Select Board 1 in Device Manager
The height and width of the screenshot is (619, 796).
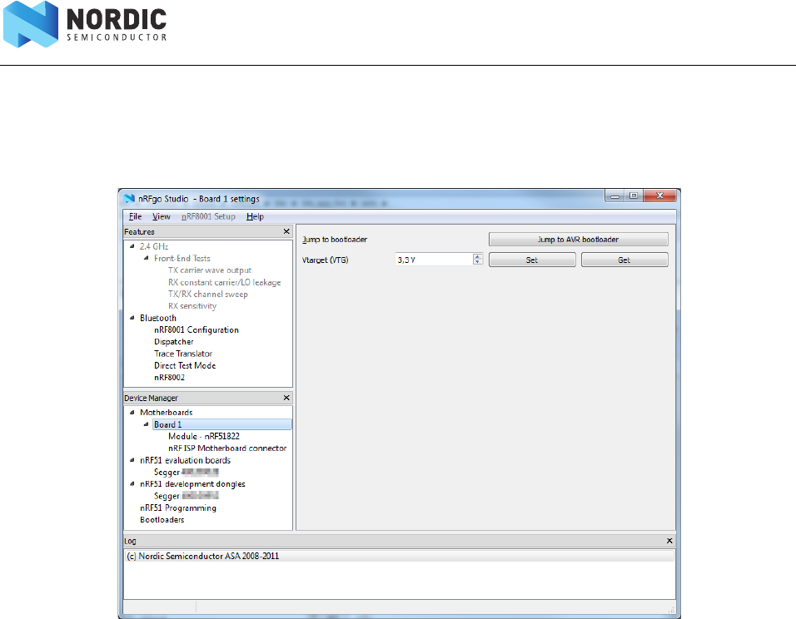[221, 424]
